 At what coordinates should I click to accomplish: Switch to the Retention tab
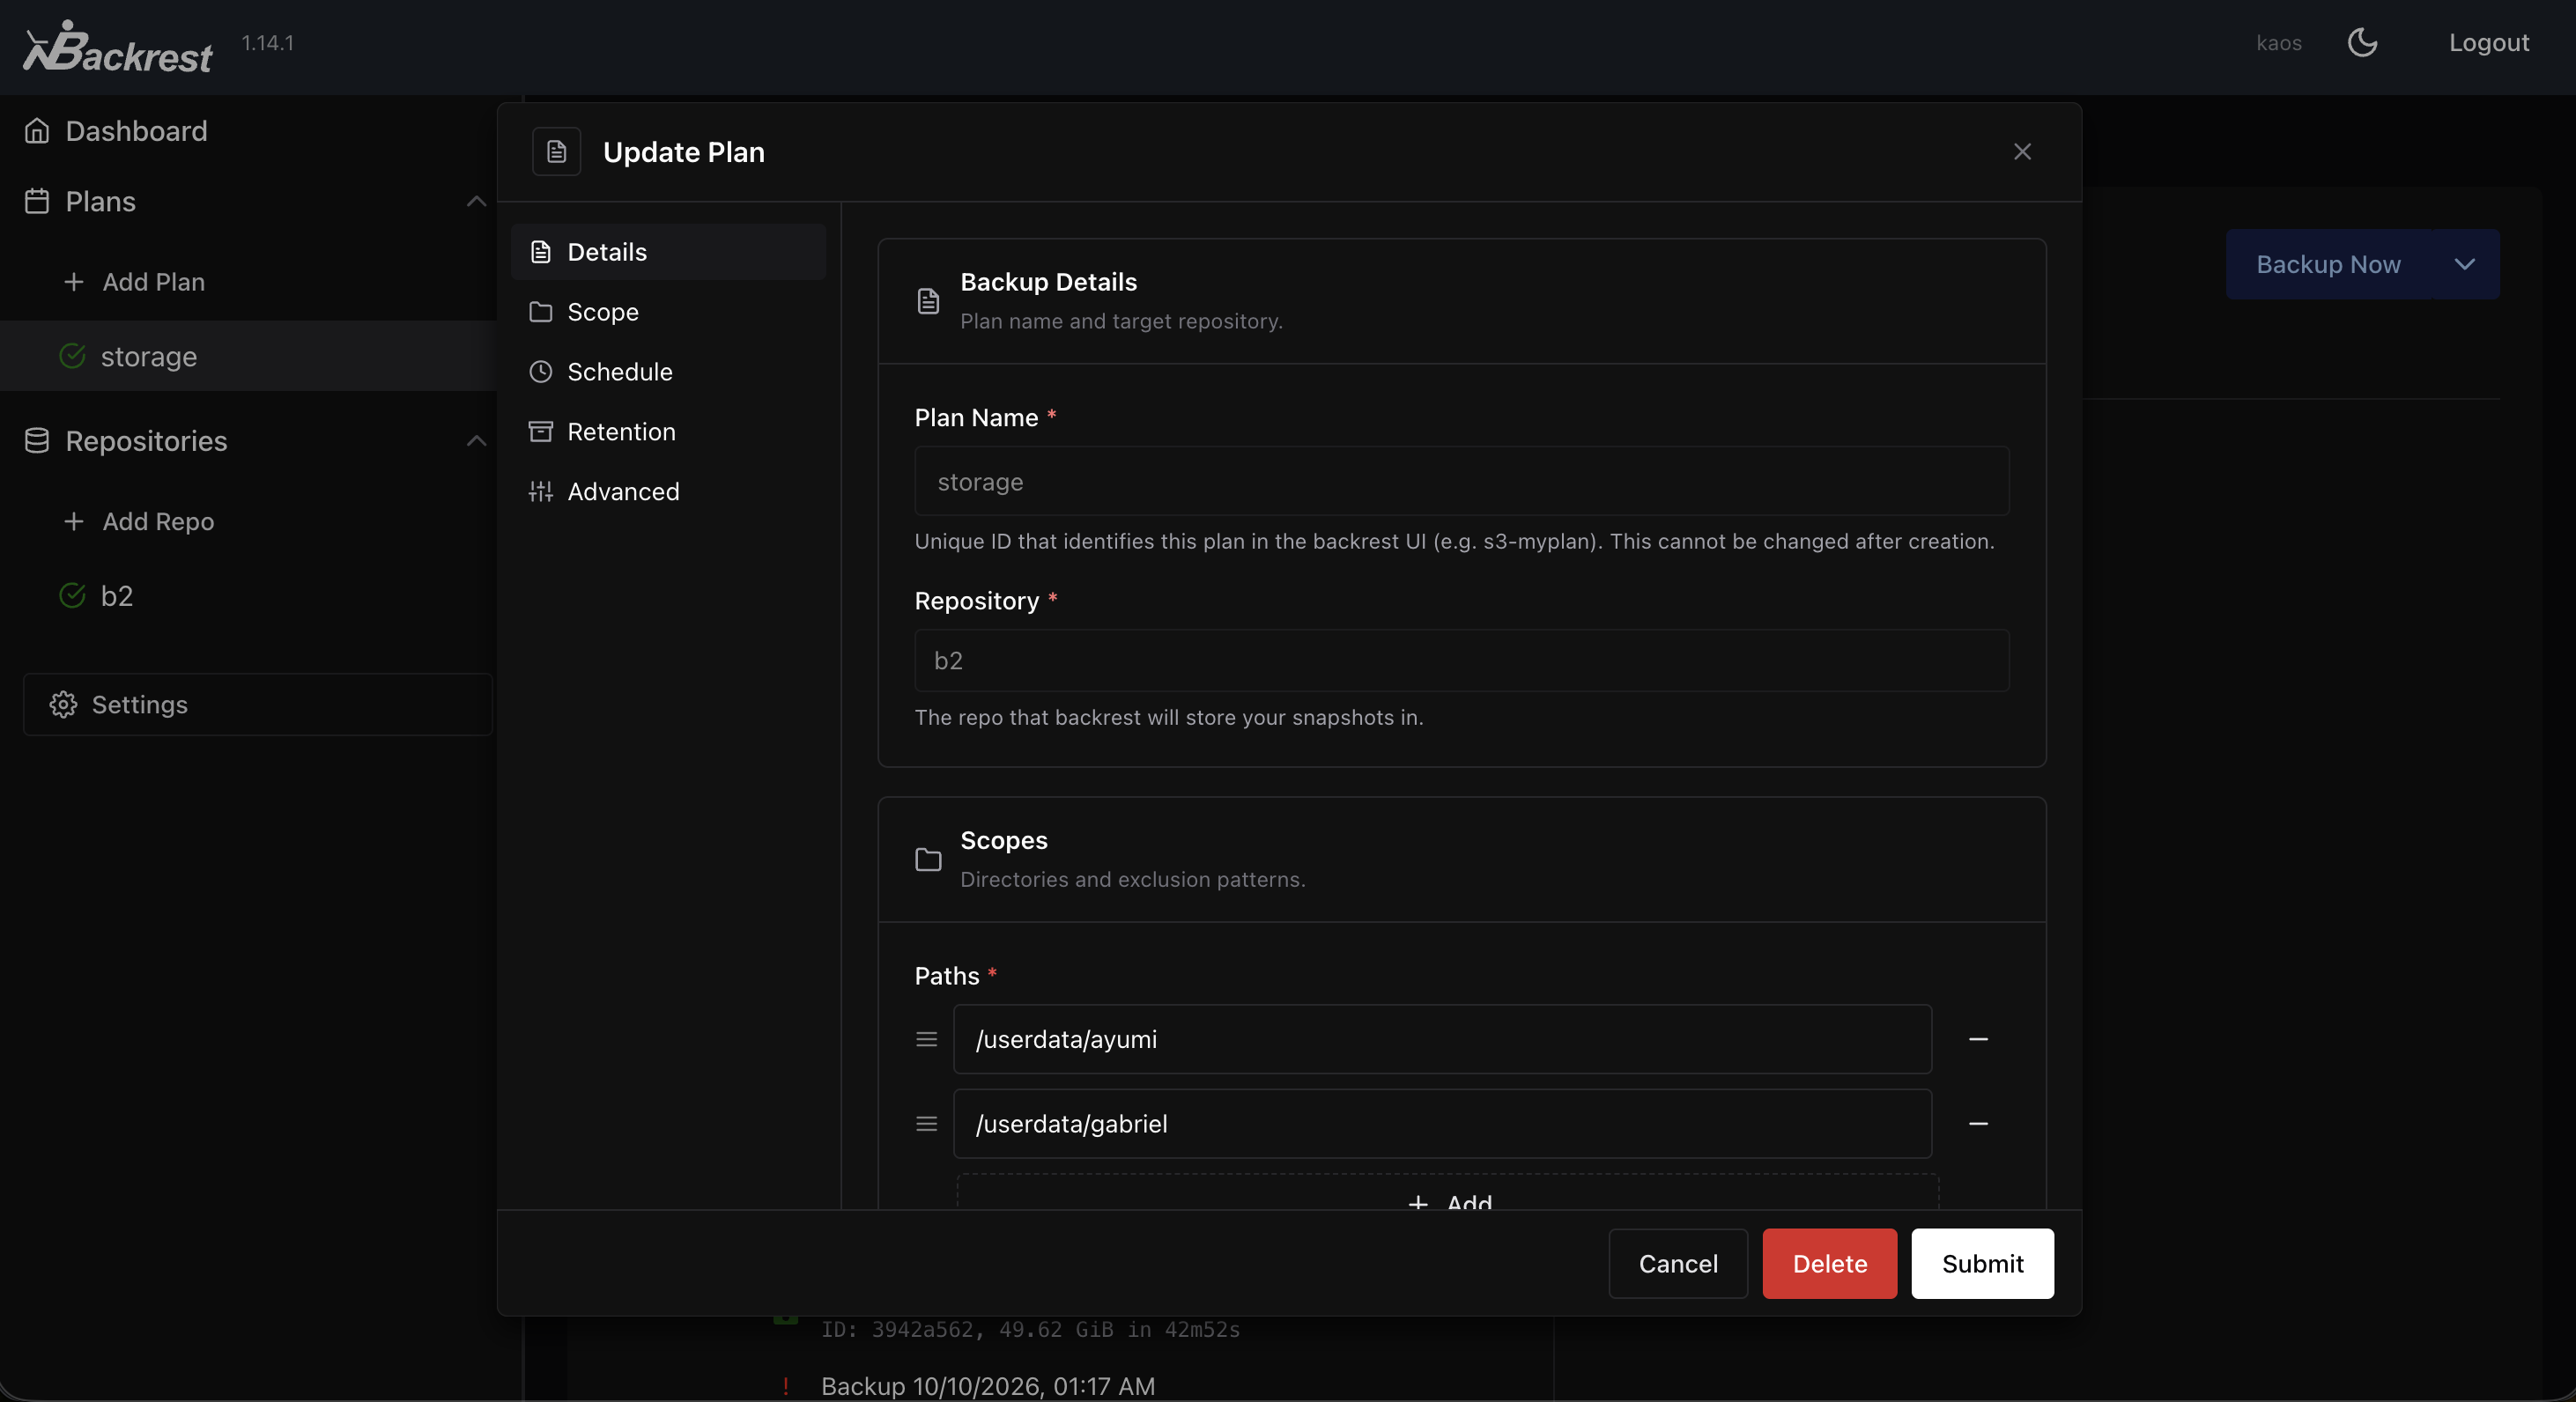(x=668, y=432)
